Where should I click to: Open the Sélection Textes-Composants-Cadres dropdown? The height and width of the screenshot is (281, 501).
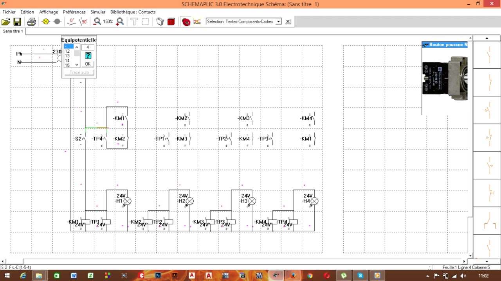[278, 21]
